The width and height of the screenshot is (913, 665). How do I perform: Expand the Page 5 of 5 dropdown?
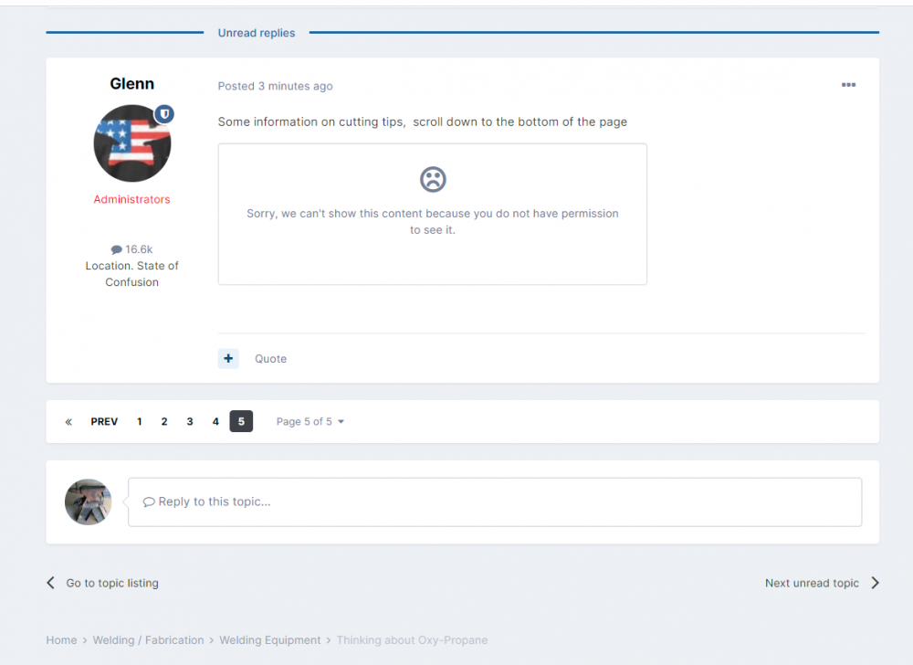[x=310, y=422]
